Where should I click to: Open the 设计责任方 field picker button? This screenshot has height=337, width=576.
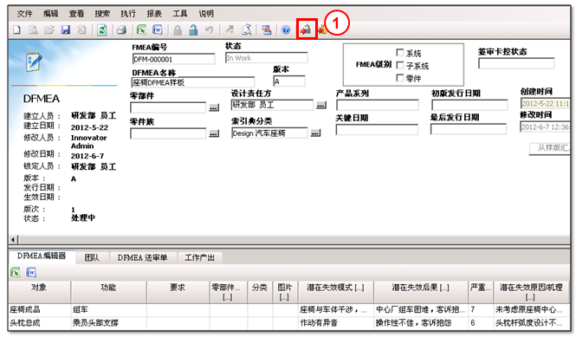coord(321,105)
